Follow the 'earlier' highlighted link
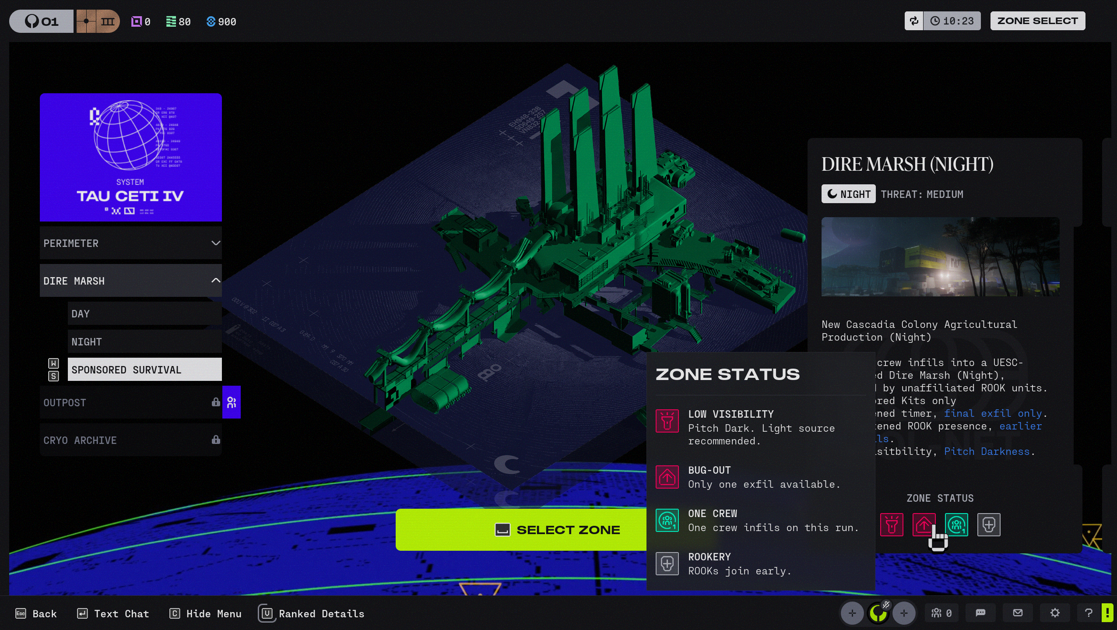Screen dimensions: 1117x630 point(1020,426)
